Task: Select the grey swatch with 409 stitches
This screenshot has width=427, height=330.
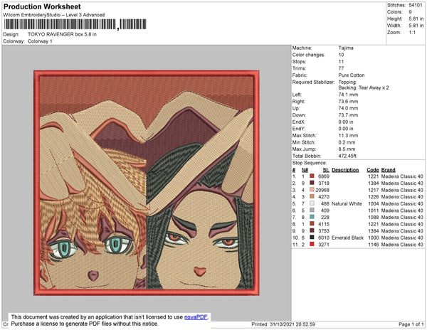Action: click(x=312, y=211)
